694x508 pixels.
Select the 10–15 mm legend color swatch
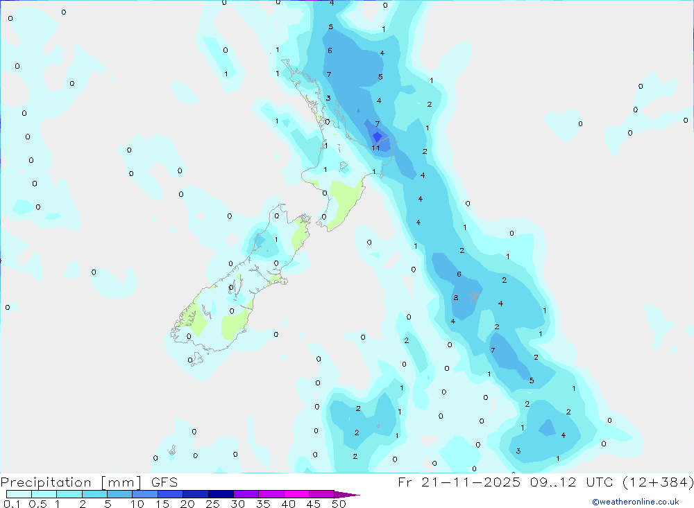pyautogui.click(x=145, y=494)
